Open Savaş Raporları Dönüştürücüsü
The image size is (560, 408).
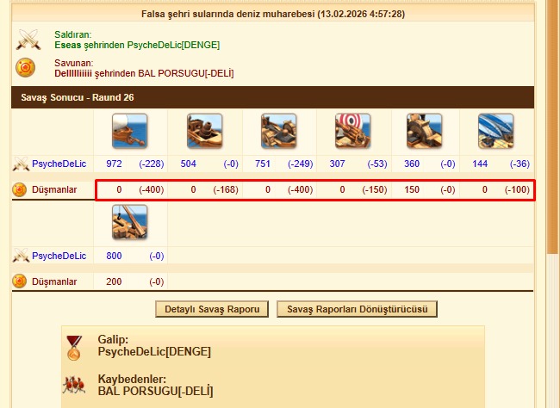click(358, 309)
